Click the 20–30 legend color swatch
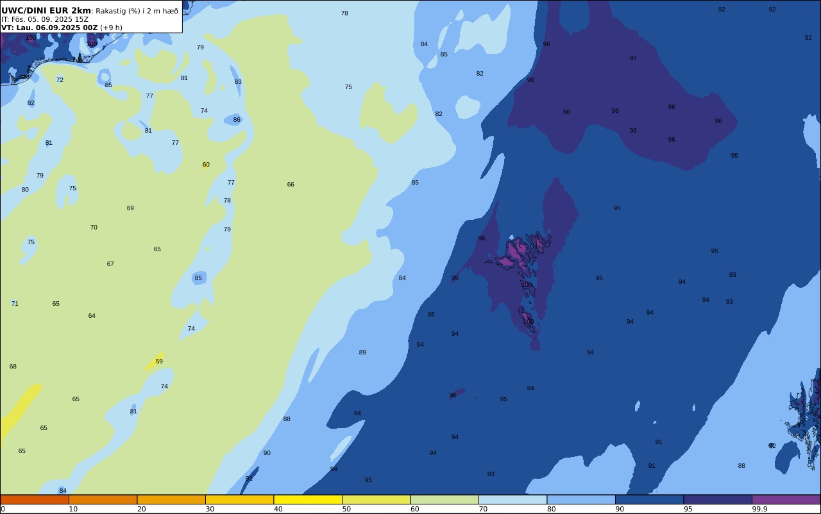Image resolution: width=821 pixels, height=514 pixels. point(171,499)
